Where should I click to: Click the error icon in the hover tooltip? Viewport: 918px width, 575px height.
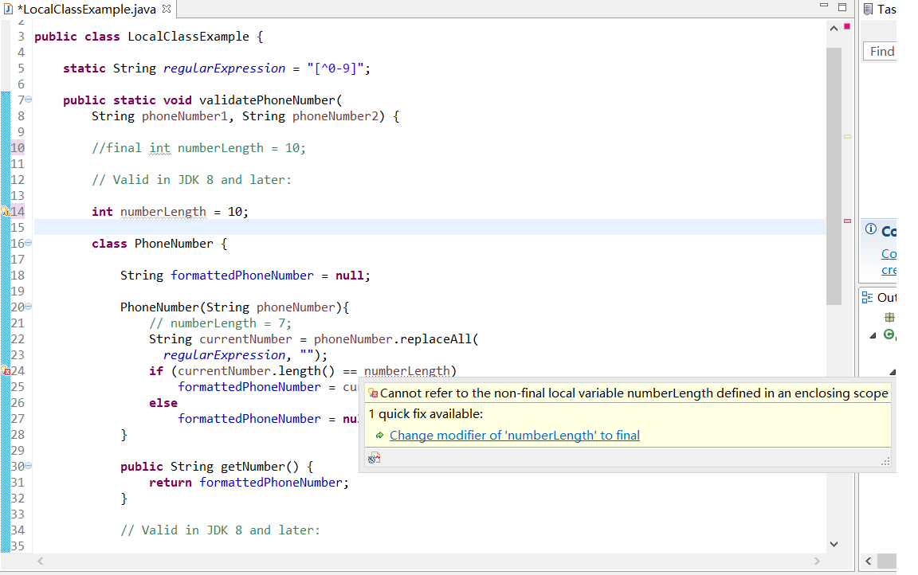[373, 393]
